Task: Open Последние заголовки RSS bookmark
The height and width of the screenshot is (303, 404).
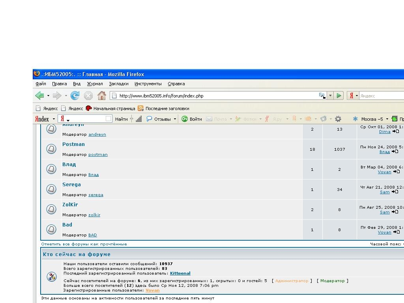Action: click(x=167, y=108)
